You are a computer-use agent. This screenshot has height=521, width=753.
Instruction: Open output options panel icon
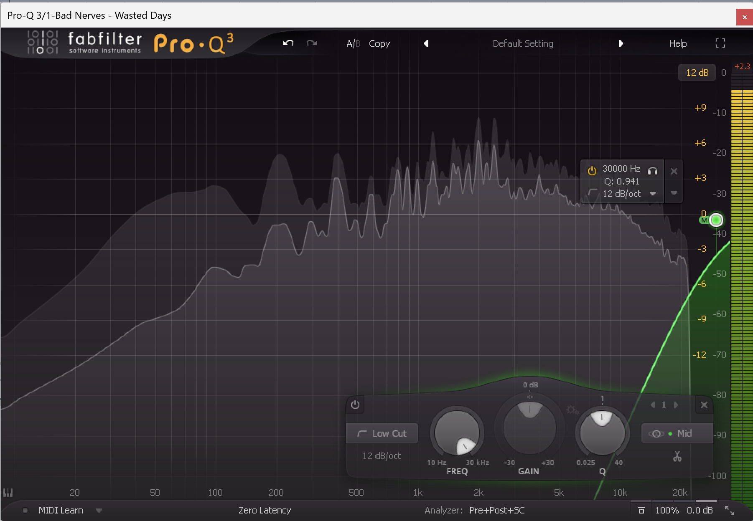(x=641, y=510)
